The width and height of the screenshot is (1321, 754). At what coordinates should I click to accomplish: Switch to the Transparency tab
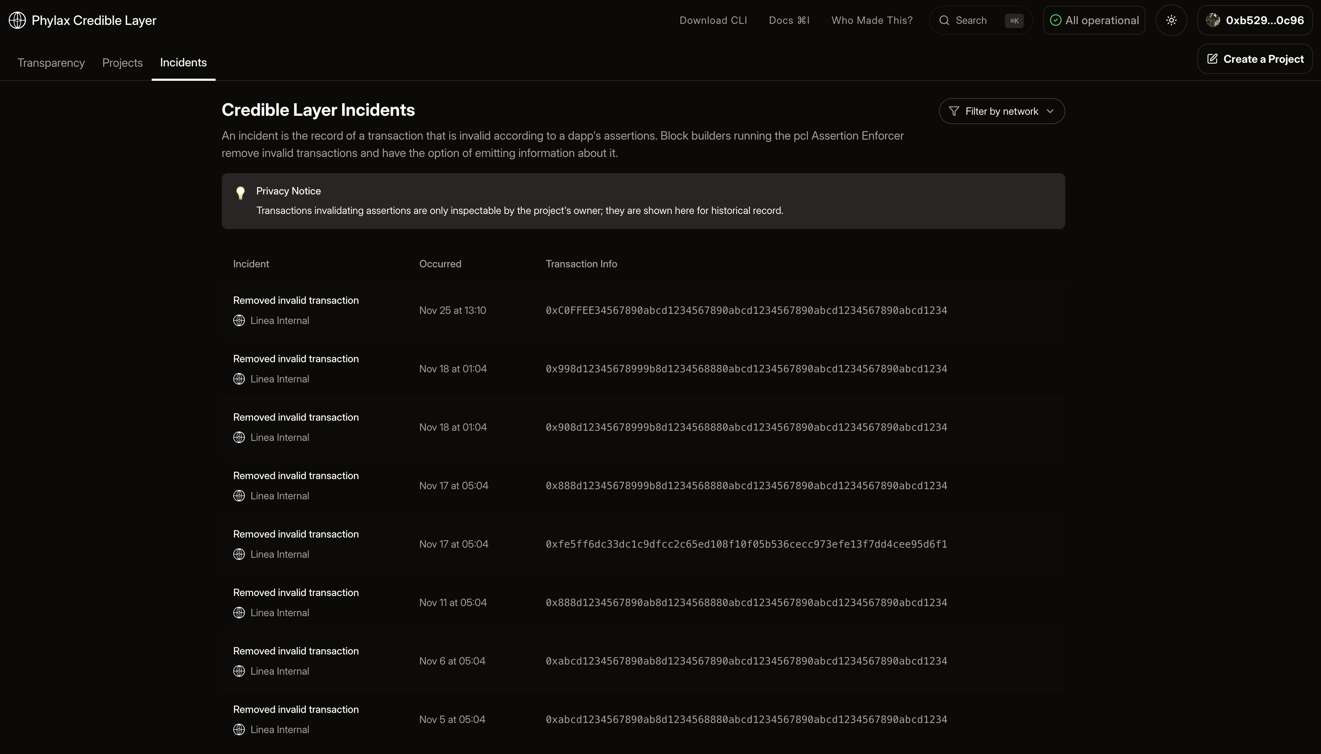pyautogui.click(x=51, y=63)
